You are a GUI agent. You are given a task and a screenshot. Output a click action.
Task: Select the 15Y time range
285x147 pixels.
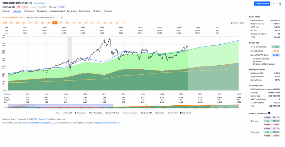click(x=36, y=23)
